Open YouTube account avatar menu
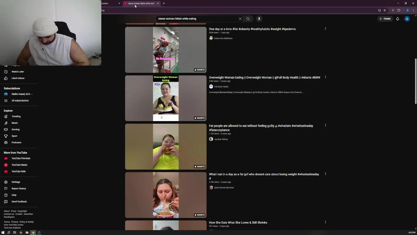Viewport: 417px width, 235px height. [407, 19]
